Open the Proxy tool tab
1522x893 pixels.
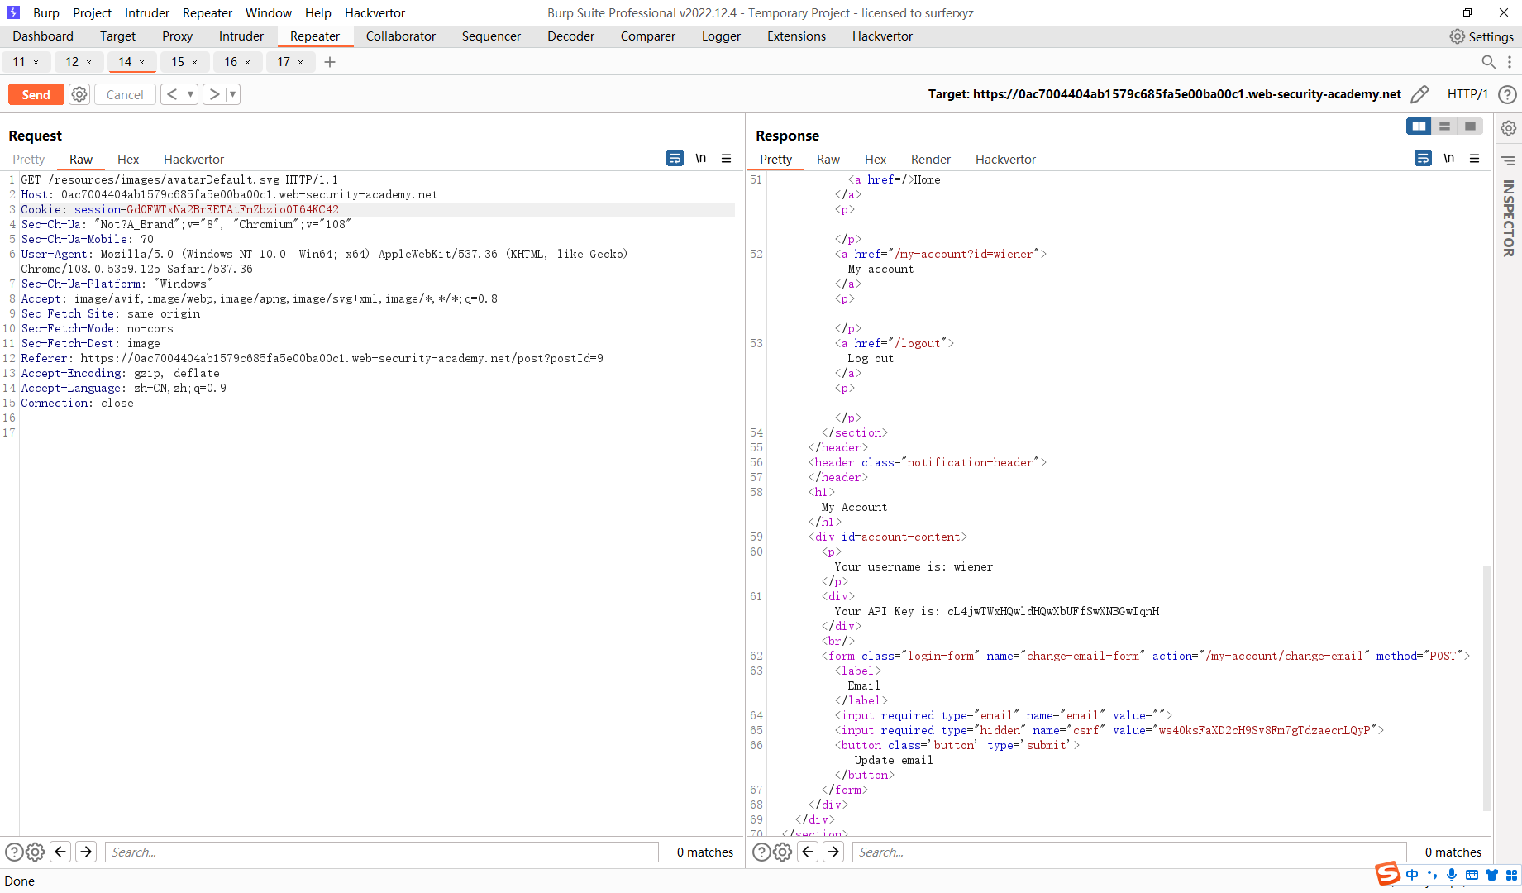177,36
